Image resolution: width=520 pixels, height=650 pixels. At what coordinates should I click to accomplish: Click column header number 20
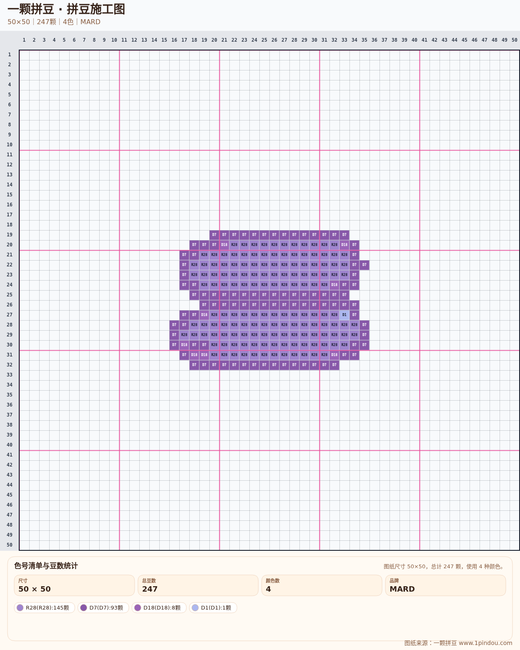(x=214, y=40)
